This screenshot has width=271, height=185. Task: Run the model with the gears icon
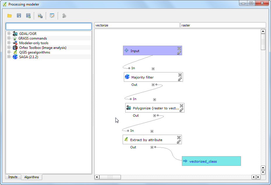64,16
